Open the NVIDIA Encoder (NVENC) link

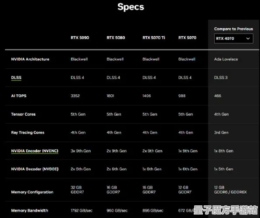(x=34, y=151)
